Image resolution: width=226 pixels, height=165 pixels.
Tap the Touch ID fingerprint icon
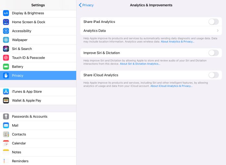[6, 58]
